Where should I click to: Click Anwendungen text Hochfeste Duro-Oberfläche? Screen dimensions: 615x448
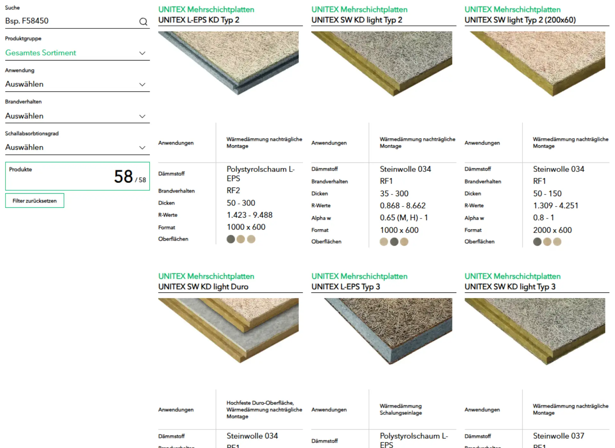(260, 403)
